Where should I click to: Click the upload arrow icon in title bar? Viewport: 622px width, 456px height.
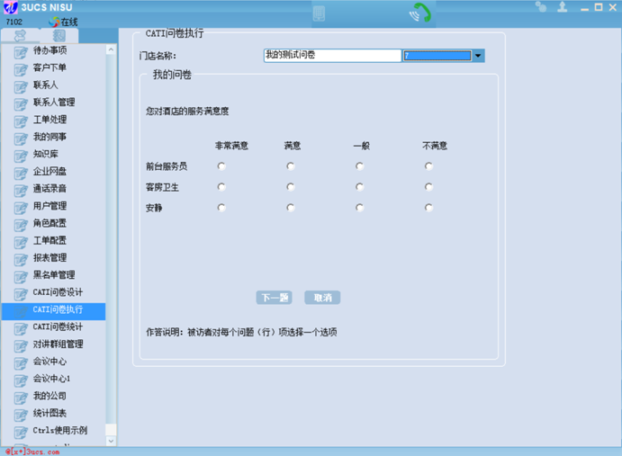pos(562,6)
